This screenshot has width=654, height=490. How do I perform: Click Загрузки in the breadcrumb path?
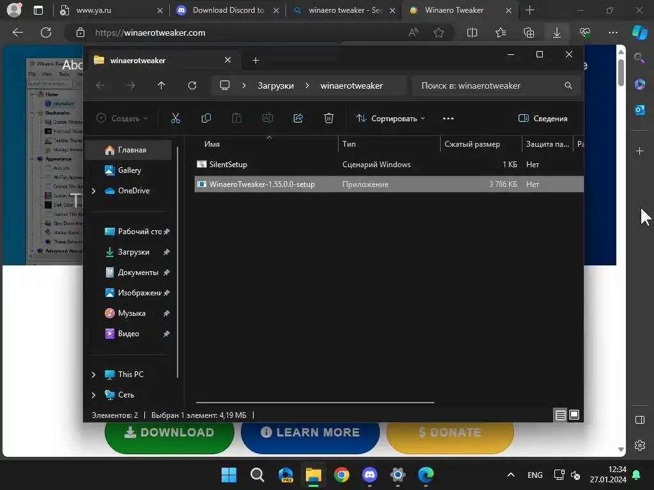tap(276, 85)
